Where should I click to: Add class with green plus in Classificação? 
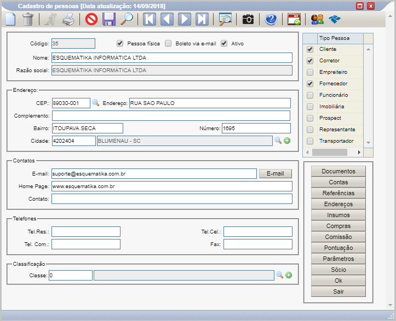(289, 275)
